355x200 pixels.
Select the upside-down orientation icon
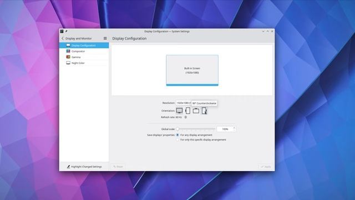(196, 111)
